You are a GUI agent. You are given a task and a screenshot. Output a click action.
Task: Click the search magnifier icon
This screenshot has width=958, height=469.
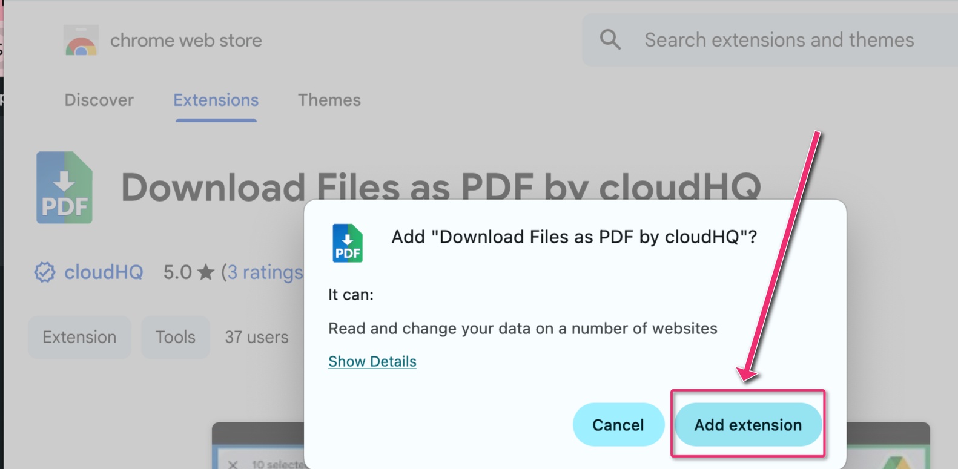[610, 40]
